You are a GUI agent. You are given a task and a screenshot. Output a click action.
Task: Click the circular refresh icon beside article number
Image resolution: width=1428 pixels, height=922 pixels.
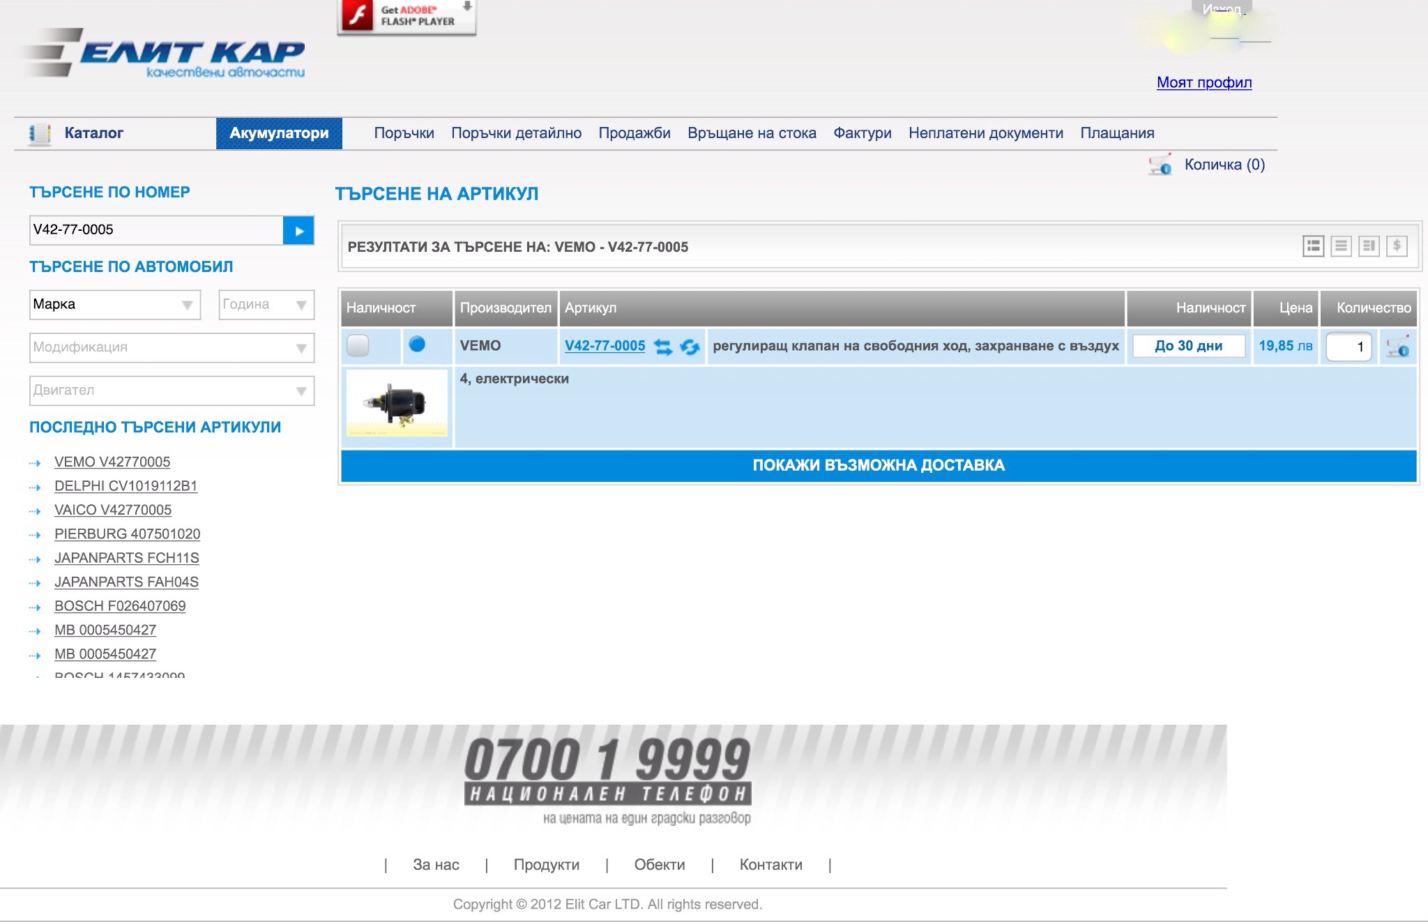coord(690,347)
